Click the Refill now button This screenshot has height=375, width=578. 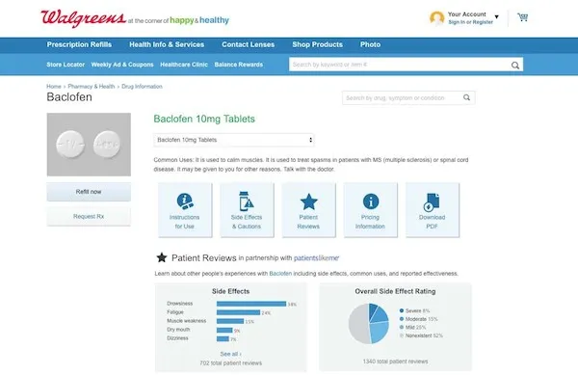point(89,192)
